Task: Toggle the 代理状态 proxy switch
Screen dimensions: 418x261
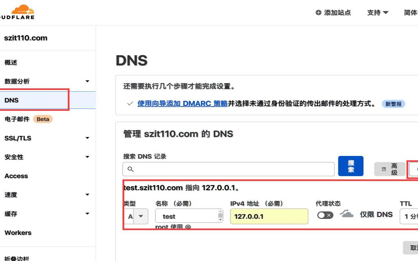Action: pyautogui.click(x=325, y=215)
